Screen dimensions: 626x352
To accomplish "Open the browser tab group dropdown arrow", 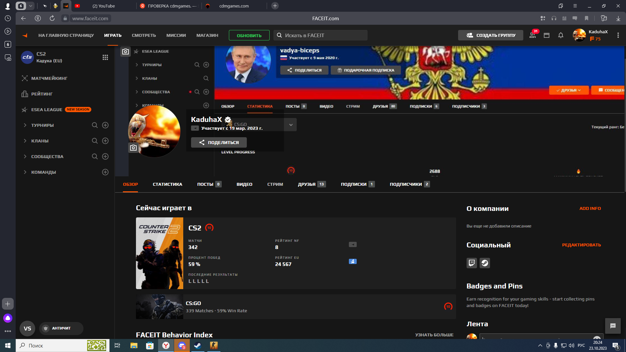I will click(31, 6).
